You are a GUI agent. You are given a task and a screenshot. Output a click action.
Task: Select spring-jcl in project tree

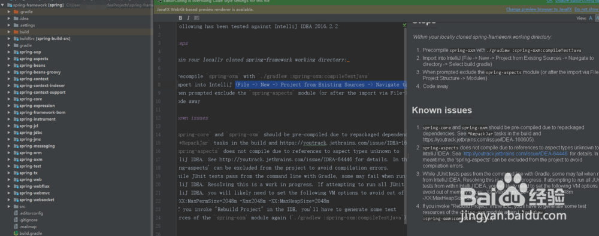[x=29, y=126]
